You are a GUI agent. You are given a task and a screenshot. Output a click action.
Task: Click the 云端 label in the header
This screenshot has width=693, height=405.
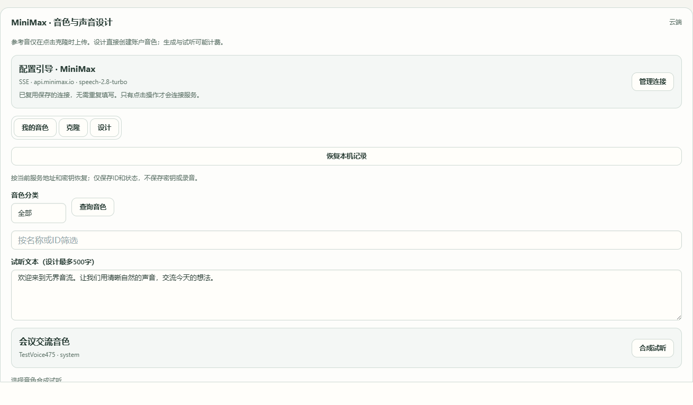676,22
